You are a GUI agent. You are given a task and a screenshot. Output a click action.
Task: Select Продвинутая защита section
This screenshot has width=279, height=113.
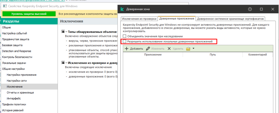(x=15, y=39)
